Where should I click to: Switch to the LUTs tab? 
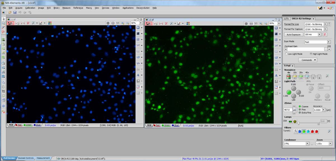pos(286,18)
